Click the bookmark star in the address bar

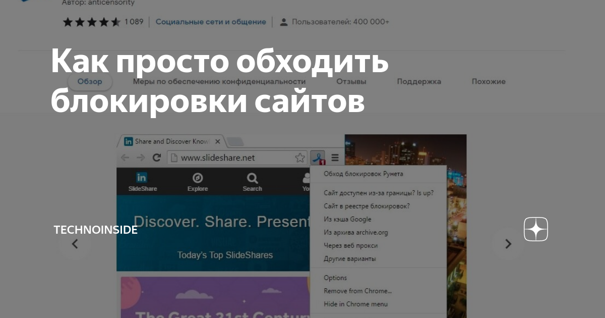299,157
